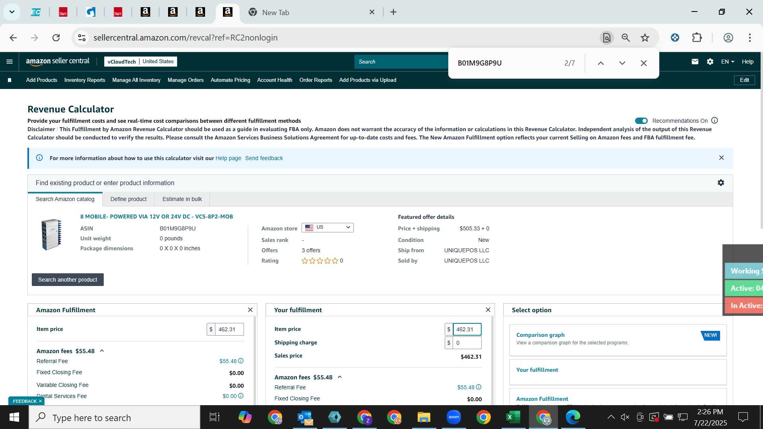Open tab search dropdown arrow
Image resolution: width=763 pixels, height=429 pixels.
pyautogui.click(x=12, y=12)
